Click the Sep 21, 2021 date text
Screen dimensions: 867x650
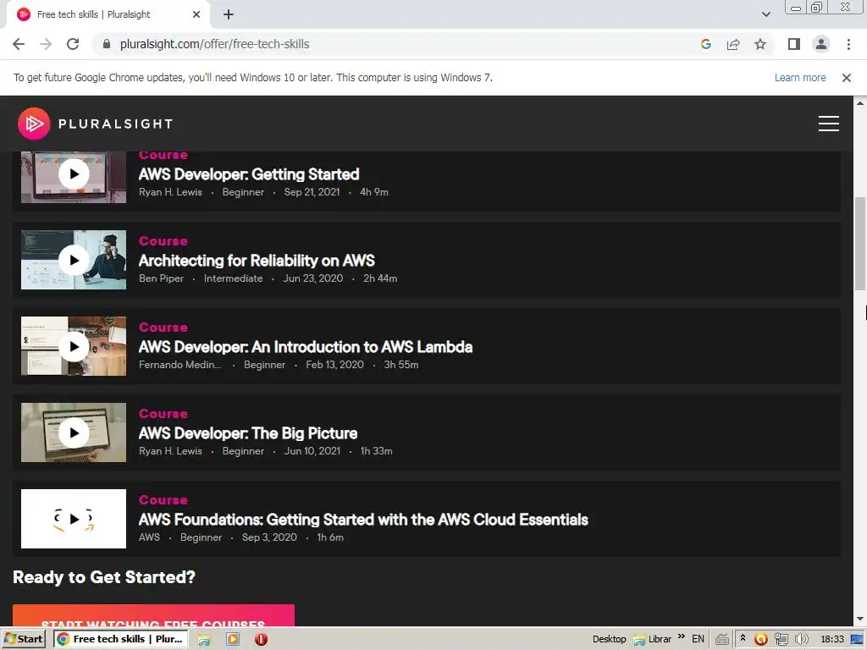312,192
